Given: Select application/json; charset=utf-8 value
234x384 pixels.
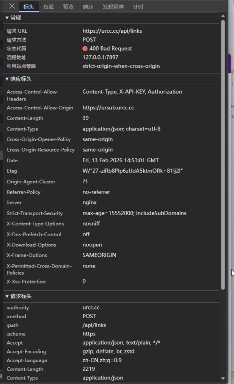Looking at the screenshot, I should (121, 129).
